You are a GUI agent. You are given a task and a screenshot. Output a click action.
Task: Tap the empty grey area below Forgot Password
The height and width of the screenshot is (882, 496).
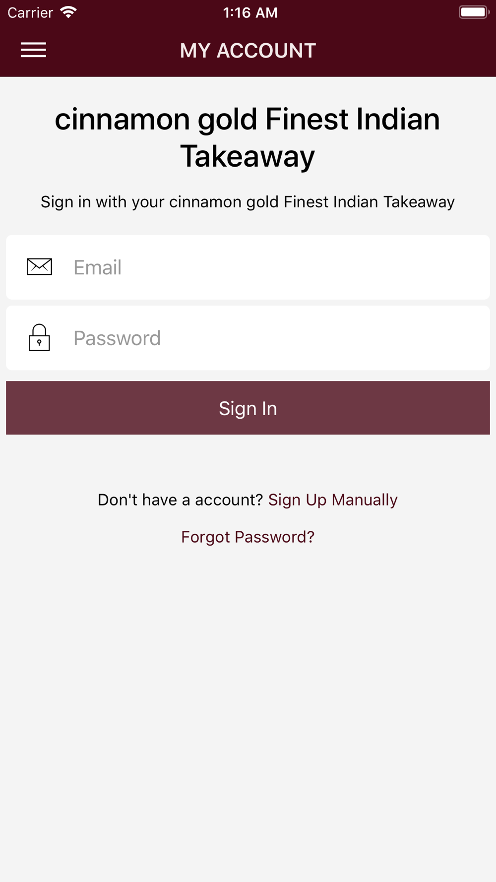click(248, 714)
